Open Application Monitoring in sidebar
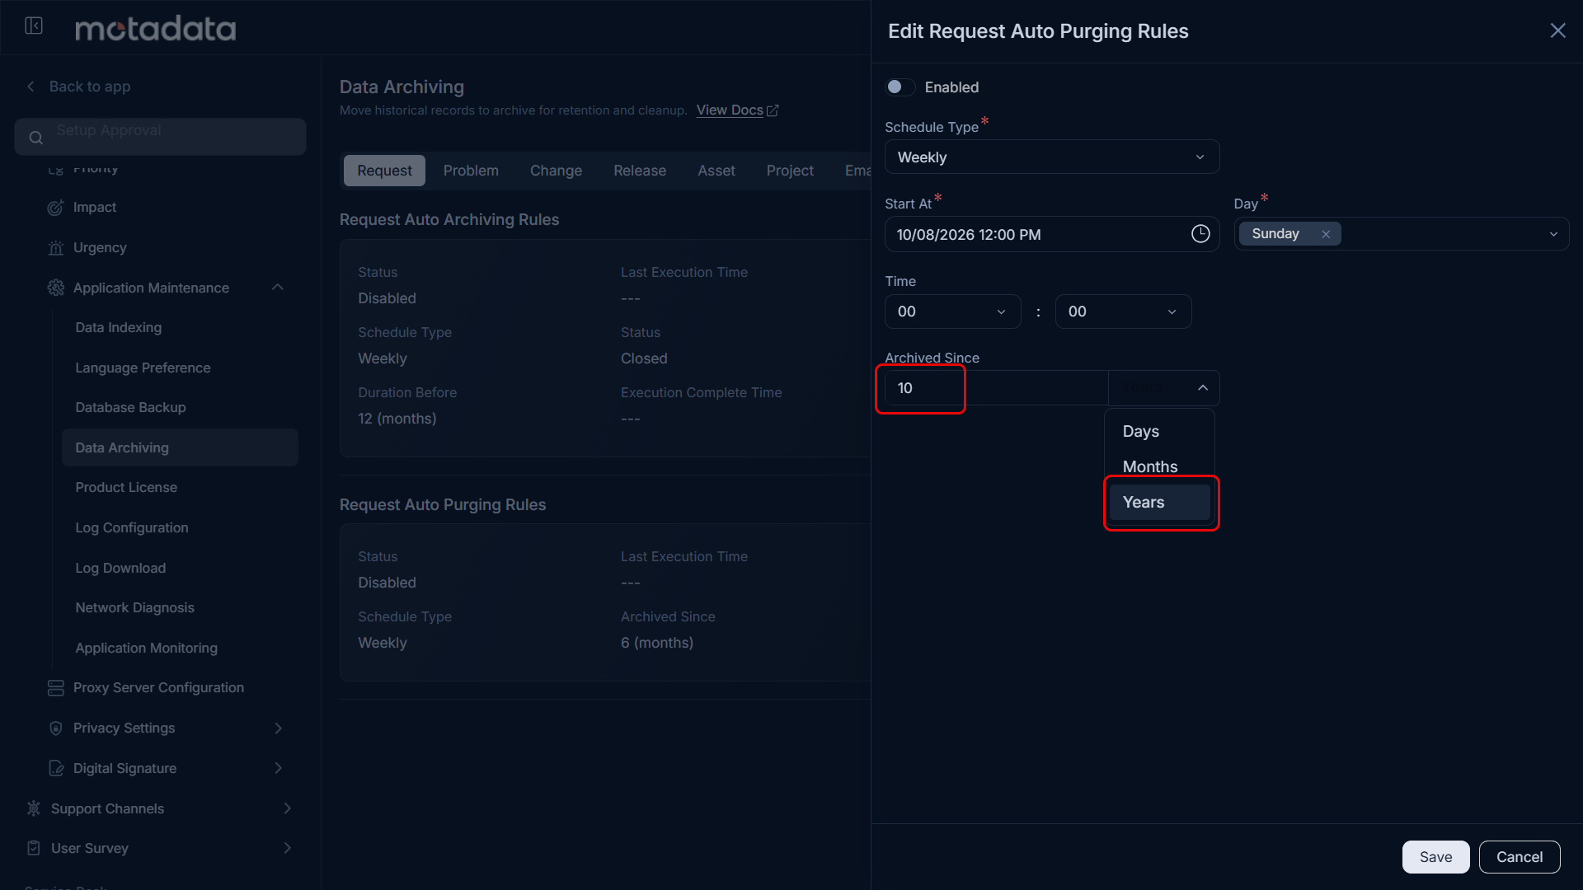Screen dimensions: 1583x890 pyautogui.click(x=146, y=649)
